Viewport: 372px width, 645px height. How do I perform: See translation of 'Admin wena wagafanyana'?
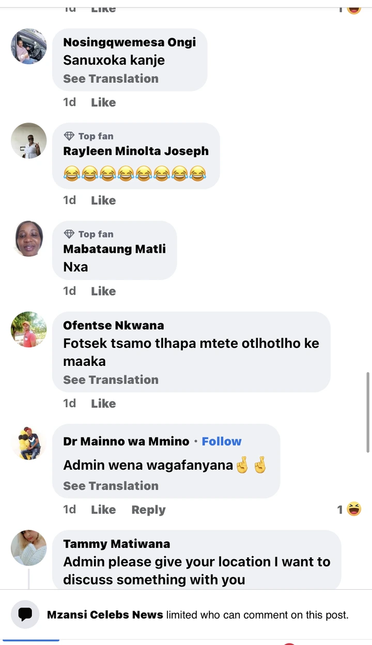click(x=111, y=486)
